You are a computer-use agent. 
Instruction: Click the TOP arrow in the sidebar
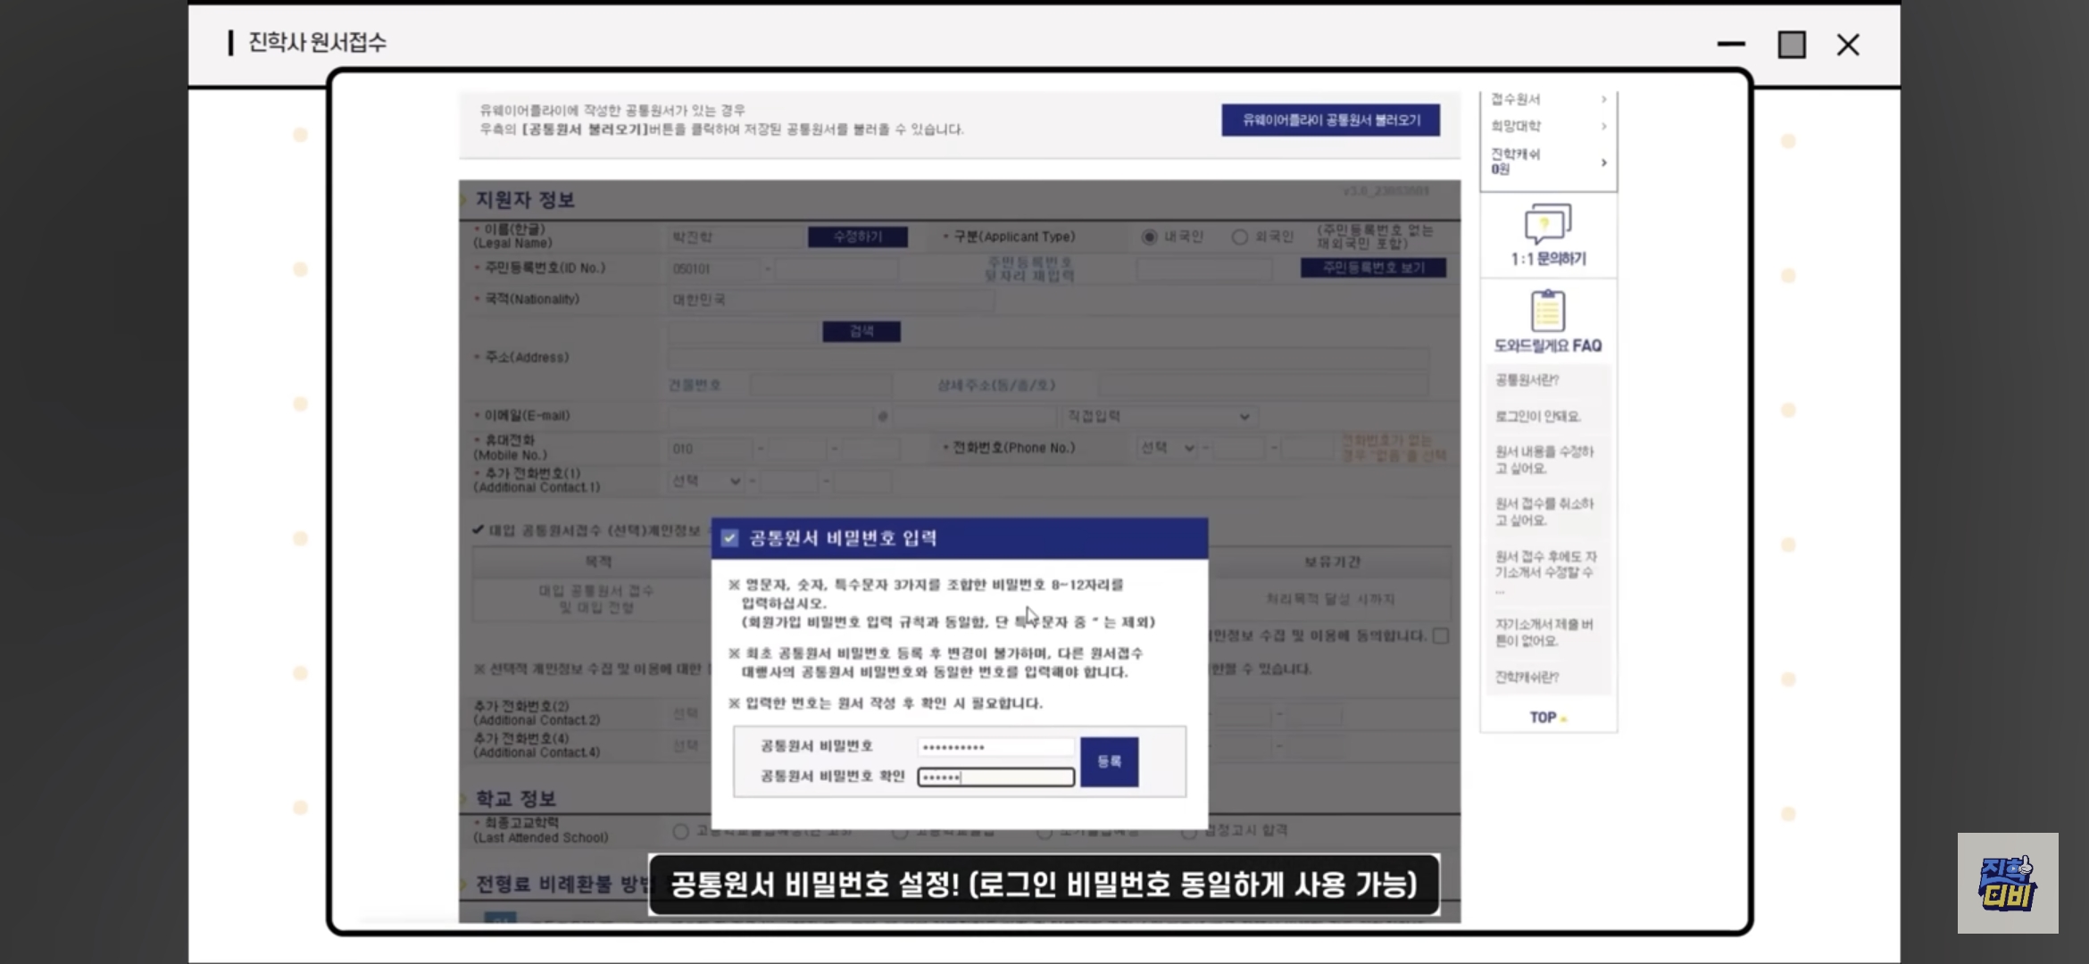pyautogui.click(x=1547, y=718)
